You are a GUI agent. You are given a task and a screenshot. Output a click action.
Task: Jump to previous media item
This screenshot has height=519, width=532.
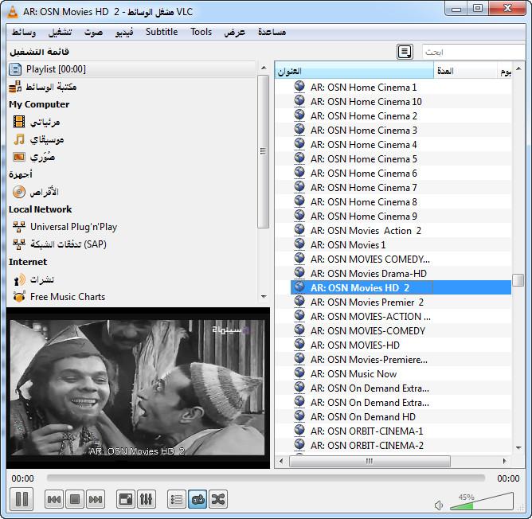pyautogui.click(x=54, y=499)
